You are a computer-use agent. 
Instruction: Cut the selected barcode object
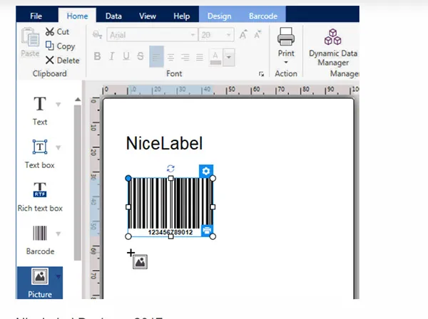click(x=57, y=31)
